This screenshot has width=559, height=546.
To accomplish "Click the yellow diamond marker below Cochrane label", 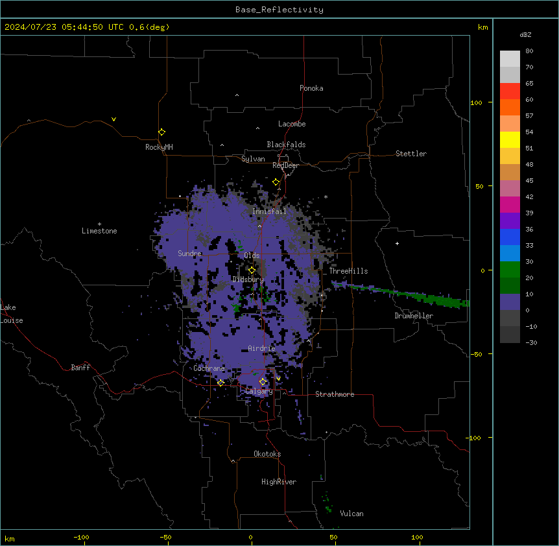I will pos(220,383).
